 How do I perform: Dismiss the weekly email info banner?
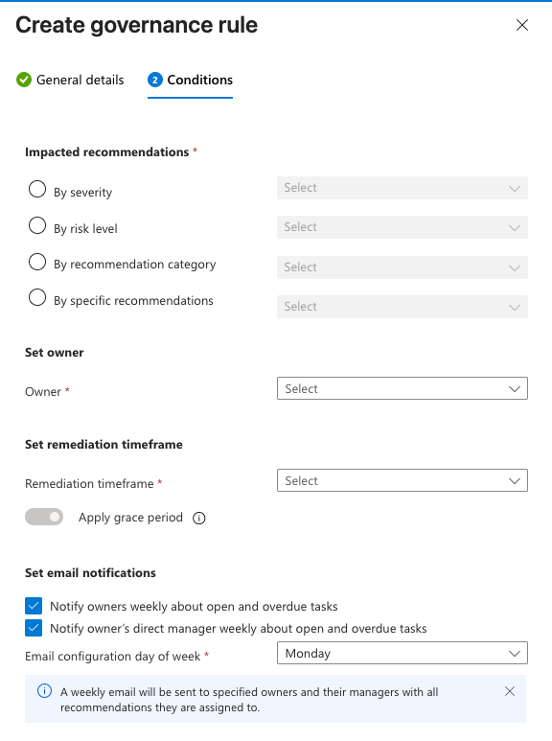(x=510, y=691)
